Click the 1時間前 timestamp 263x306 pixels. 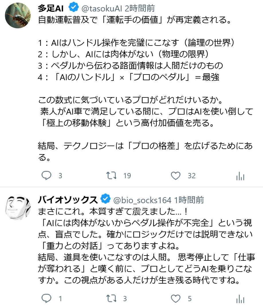pos(189,200)
